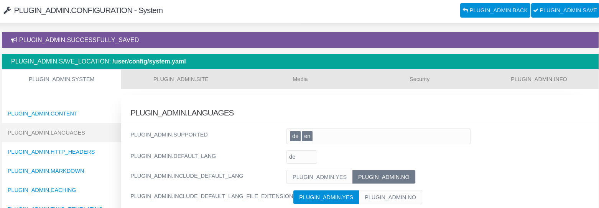Click the PLUGIN_ADMIN.SAVE button
599x208 pixels.
565,10
